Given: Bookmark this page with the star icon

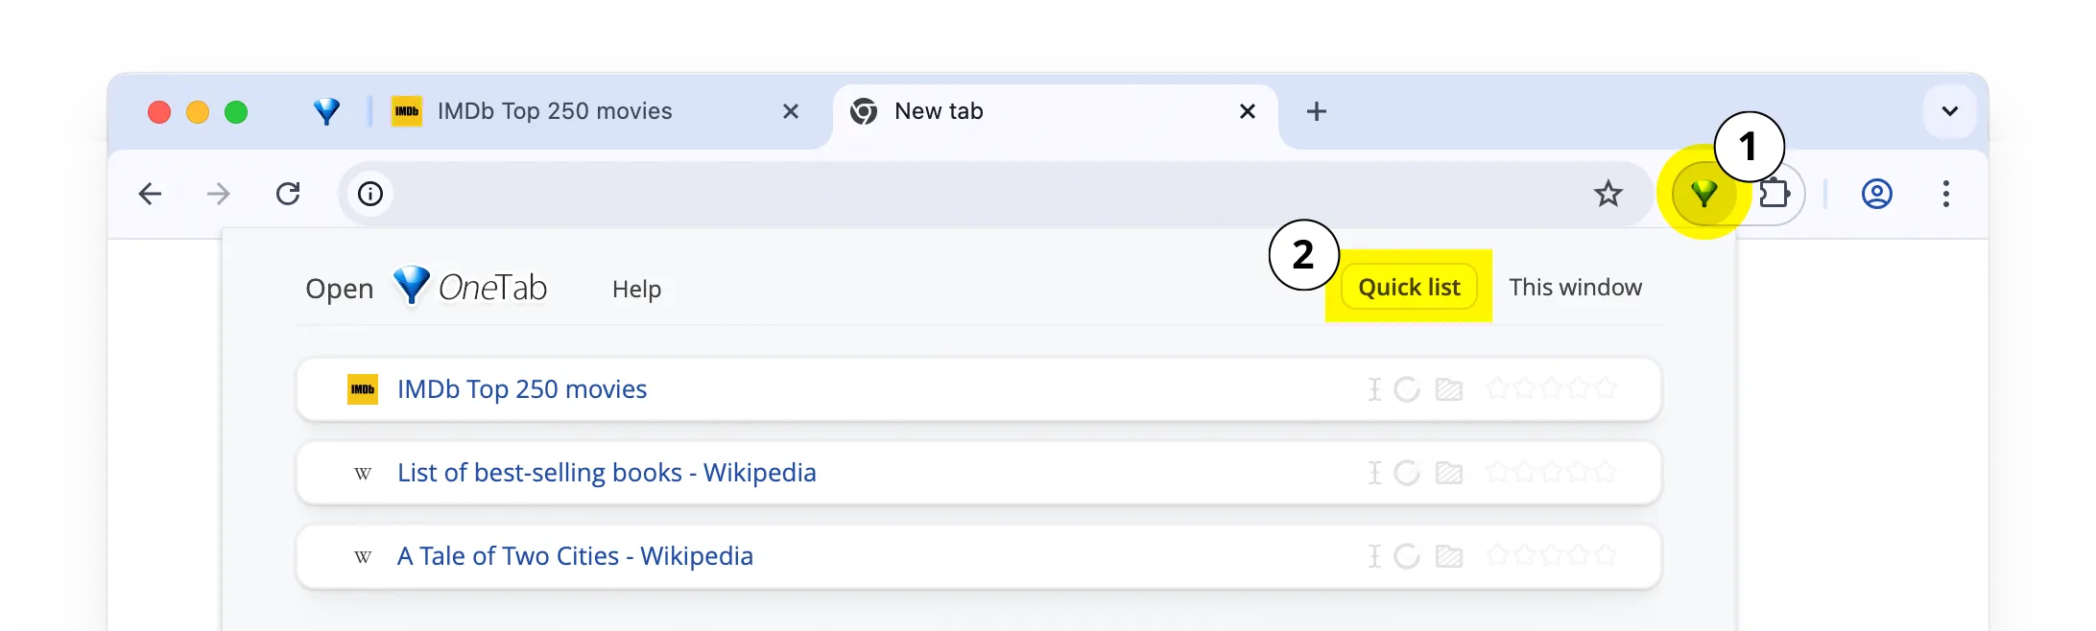Looking at the screenshot, I should 1608,195.
